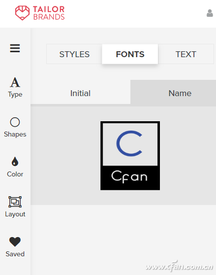The height and width of the screenshot is (275, 216).
Task: Open the hamburger menu
Action: (x=15, y=48)
